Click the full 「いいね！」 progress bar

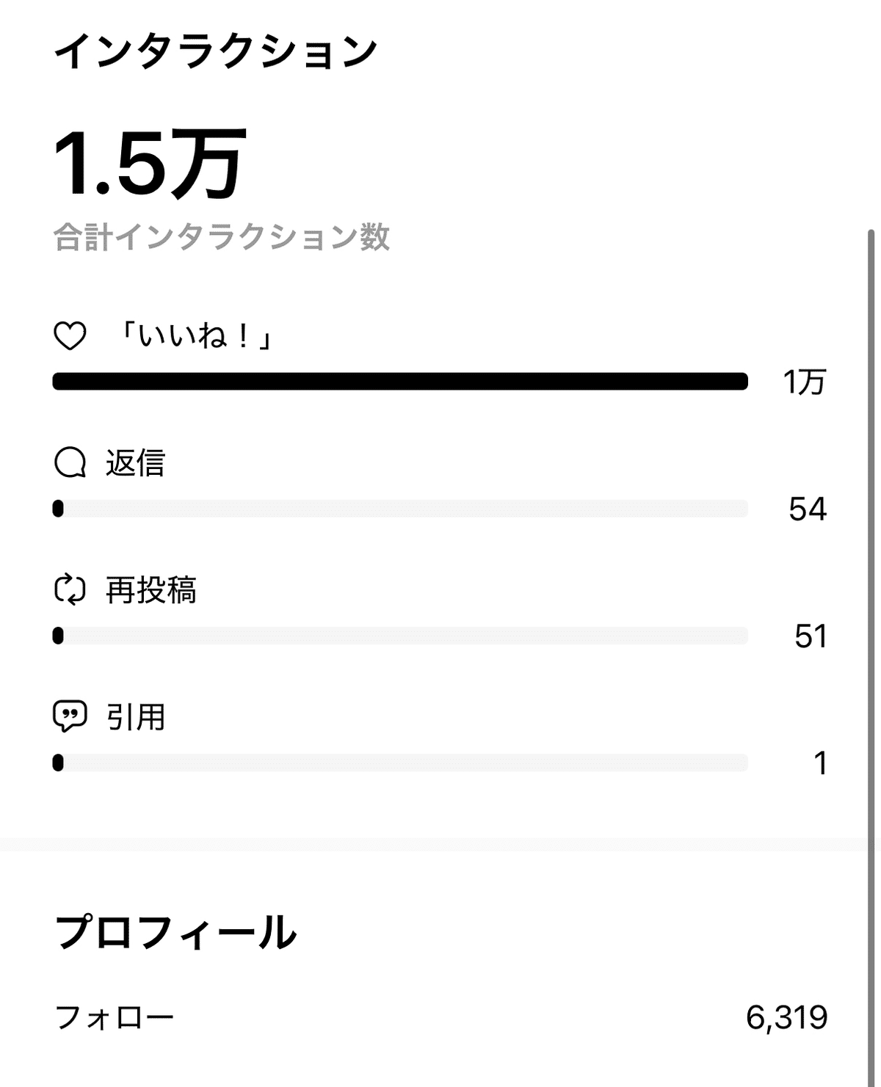pyautogui.click(x=400, y=382)
